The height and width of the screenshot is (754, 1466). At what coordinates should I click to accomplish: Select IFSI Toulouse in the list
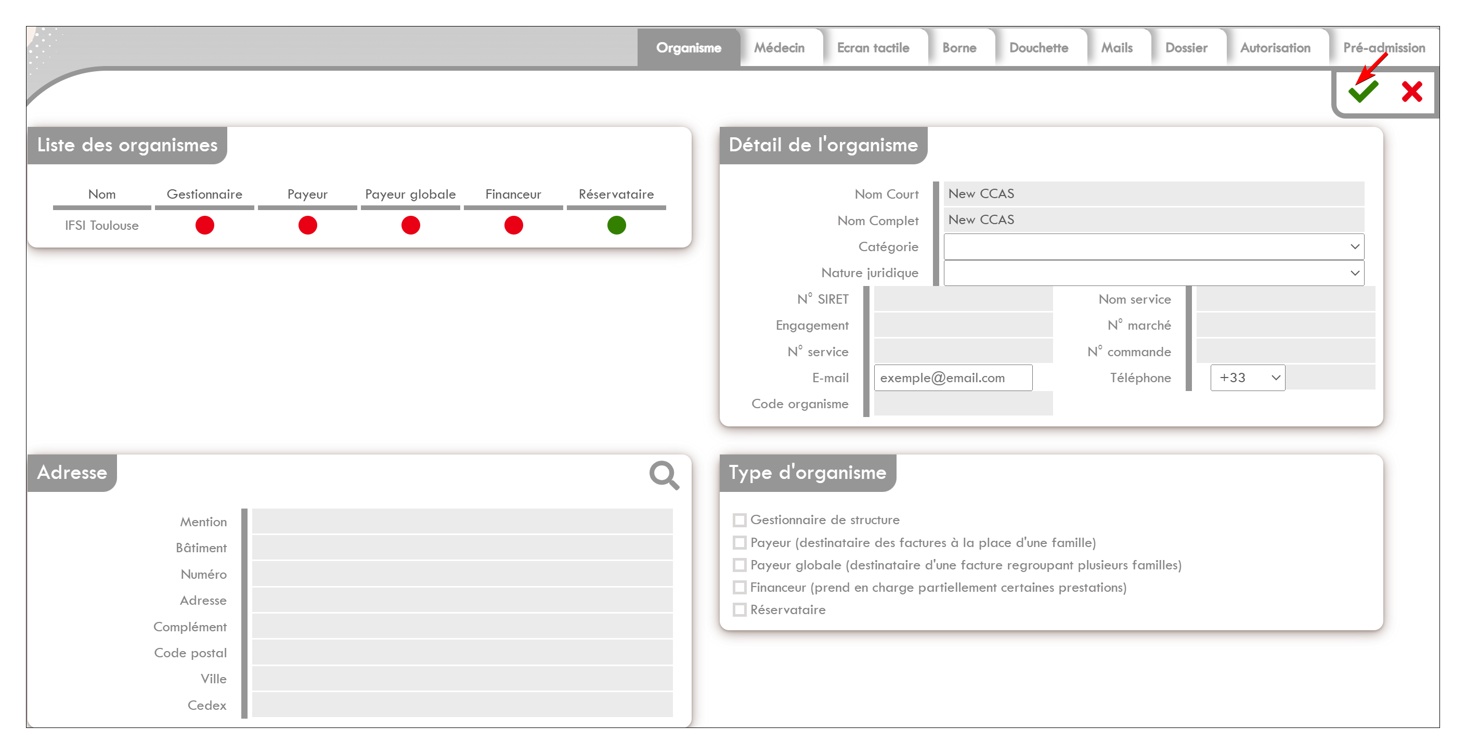pyautogui.click(x=102, y=225)
